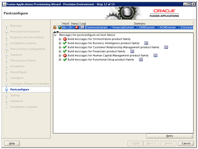Expand Business Intelligence product family messages
Screen dimensions: 198x149
pos(60,43)
